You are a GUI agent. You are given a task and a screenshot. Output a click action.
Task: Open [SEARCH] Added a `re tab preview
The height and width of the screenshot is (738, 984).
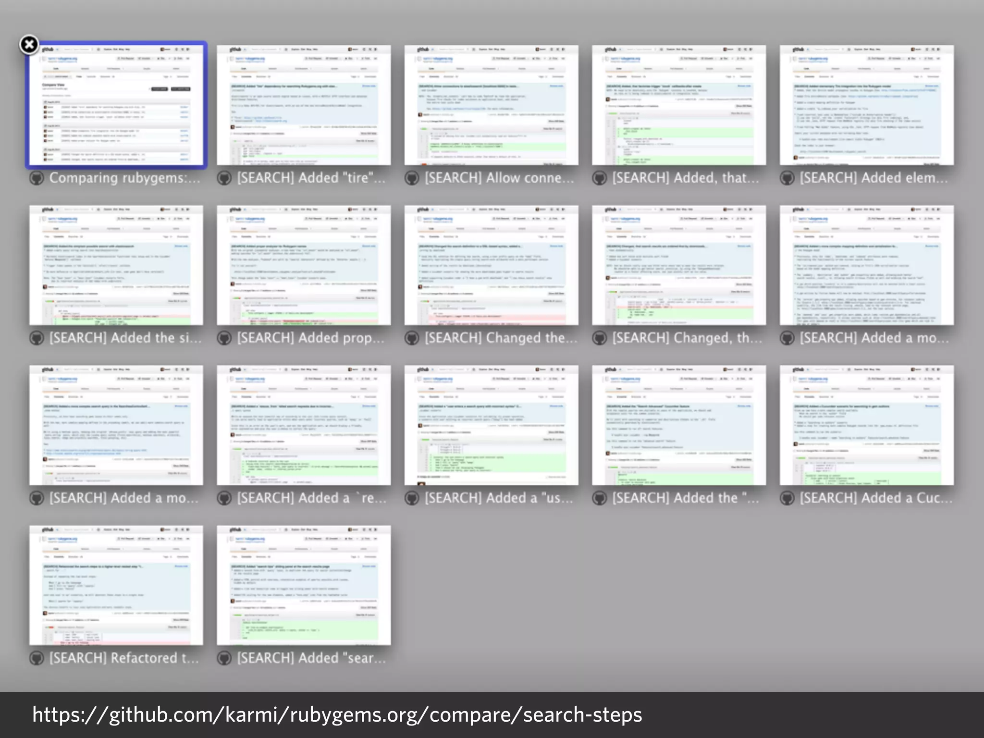[x=304, y=425]
